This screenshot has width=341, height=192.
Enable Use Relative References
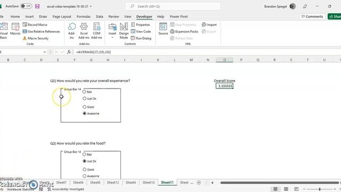tap(42, 31)
